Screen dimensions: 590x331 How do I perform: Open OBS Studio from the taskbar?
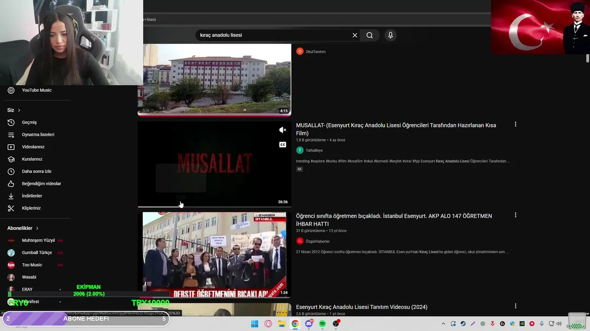[336, 324]
